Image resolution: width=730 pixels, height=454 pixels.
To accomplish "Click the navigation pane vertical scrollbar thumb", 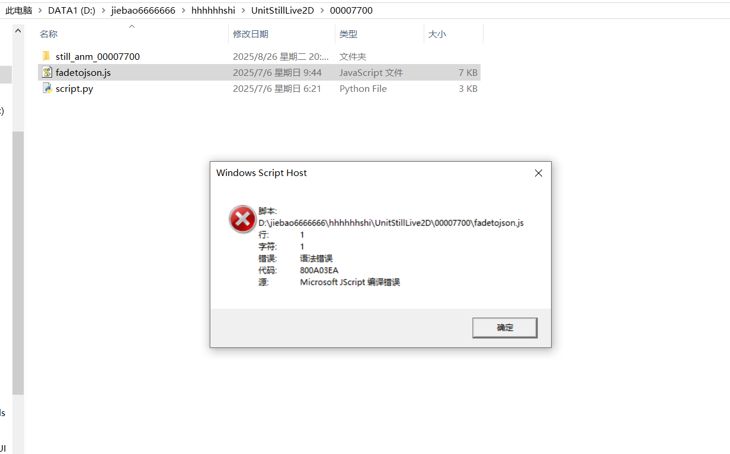I will [18, 263].
